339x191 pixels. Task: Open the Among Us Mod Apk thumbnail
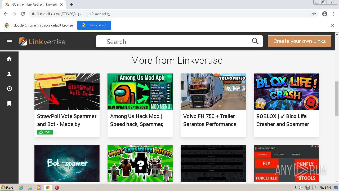(x=140, y=92)
